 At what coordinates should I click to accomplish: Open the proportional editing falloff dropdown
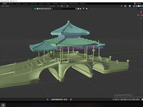(70, 6)
